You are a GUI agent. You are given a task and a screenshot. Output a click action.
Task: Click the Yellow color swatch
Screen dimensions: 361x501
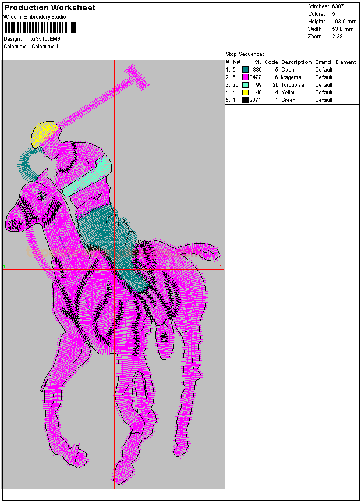245,93
